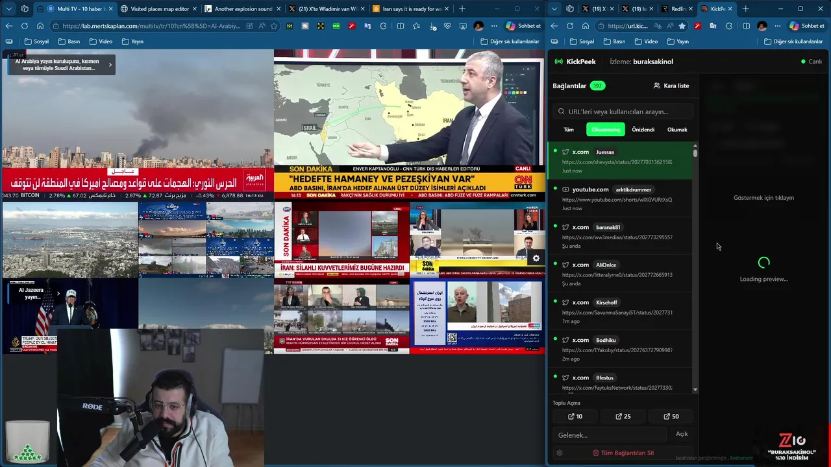Image resolution: width=831 pixels, height=467 pixels.
Task: Click the KickPeek logo icon
Action: tap(558, 62)
